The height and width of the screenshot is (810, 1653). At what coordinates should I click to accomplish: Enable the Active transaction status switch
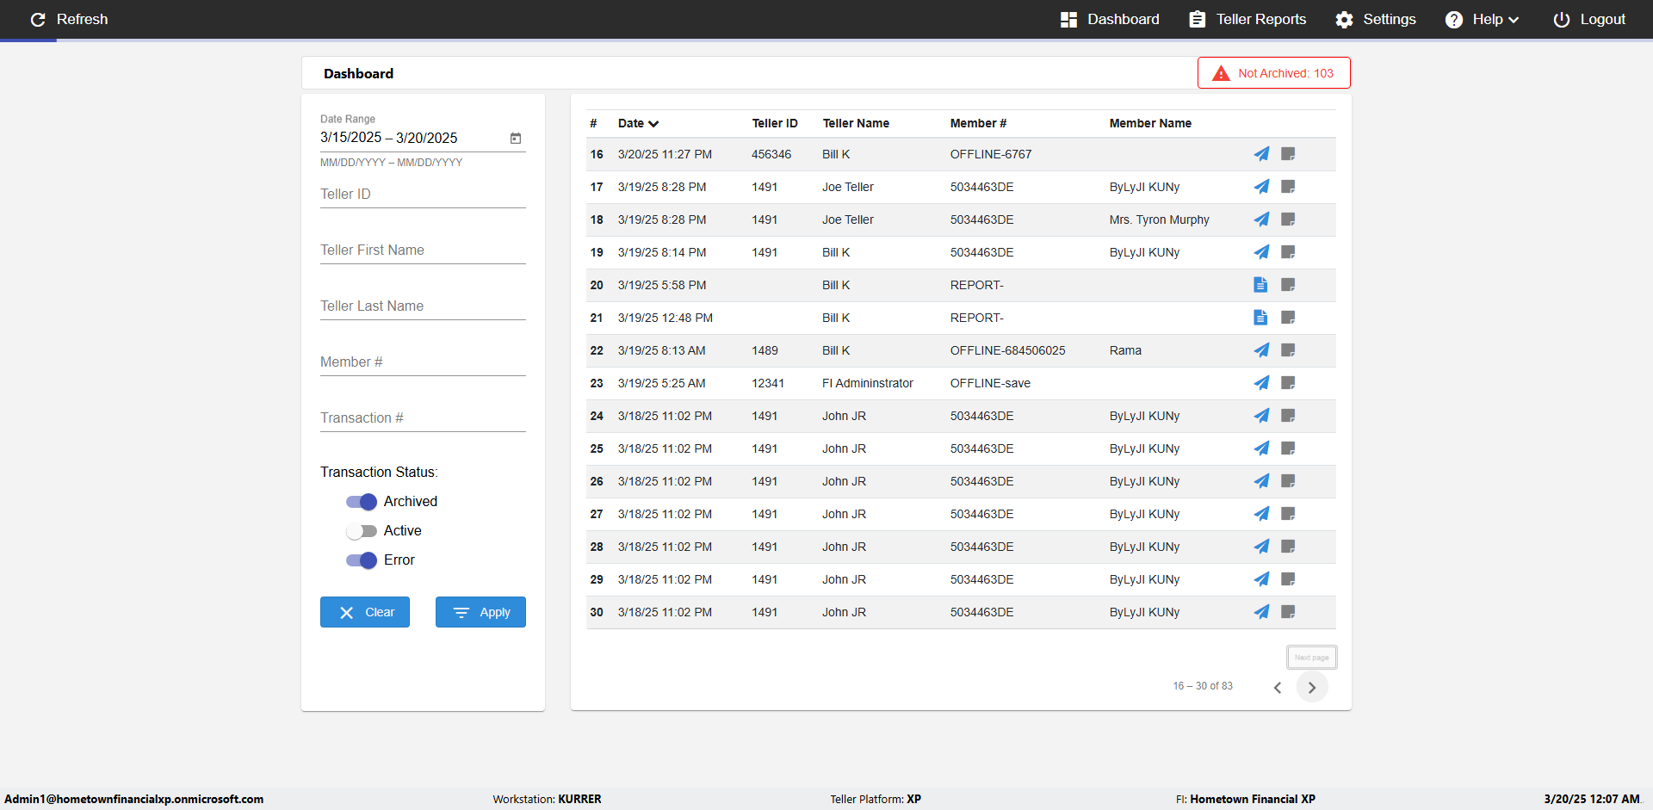point(362,531)
